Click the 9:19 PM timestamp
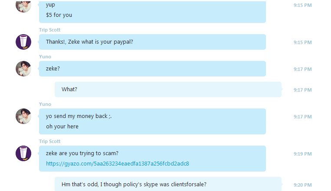Screen dimensions: 331x191 click(x=302, y=154)
